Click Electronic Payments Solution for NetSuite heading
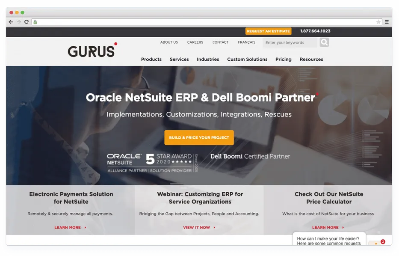The image size is (399, 256). point(71,198)
